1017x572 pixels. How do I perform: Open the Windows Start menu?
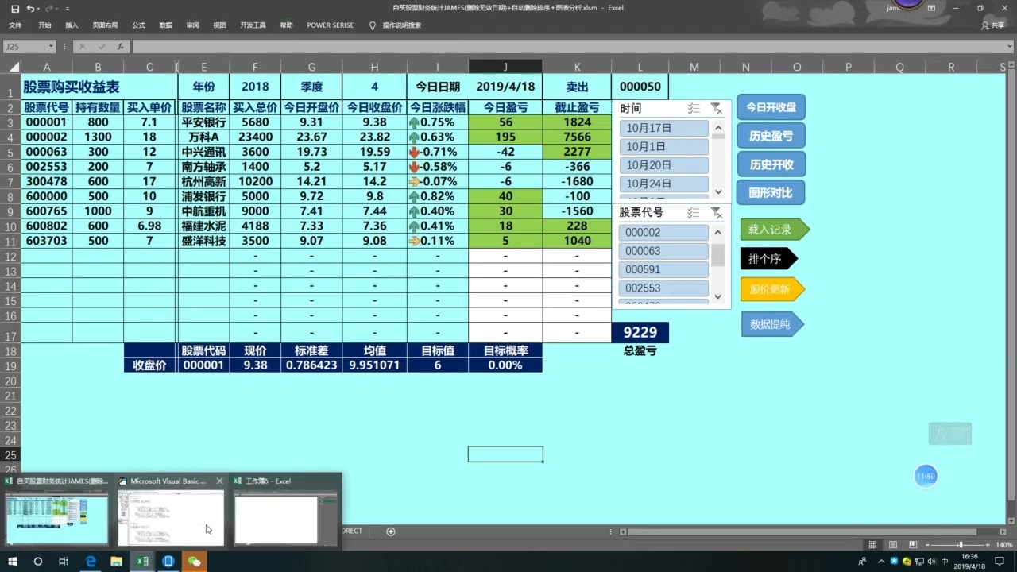[11, 561]
